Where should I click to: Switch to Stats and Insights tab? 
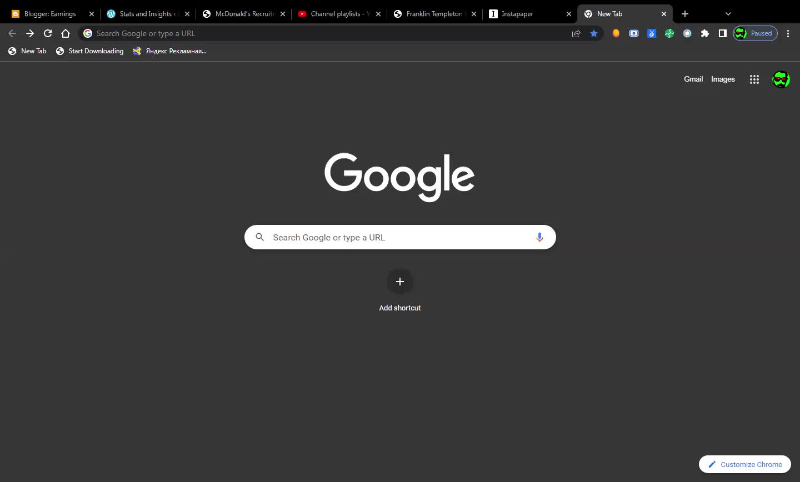pyautogui.click(x=148, y=14)
